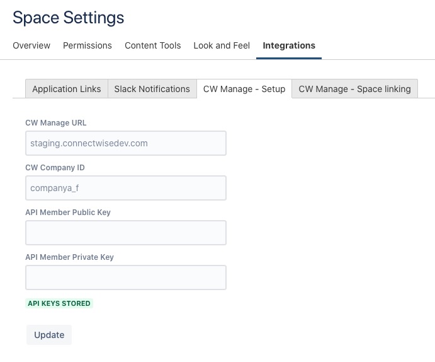Screen dimensions: 435x362
Task: Open CW Manage - Space linking tab
Action: coord(354,89)
